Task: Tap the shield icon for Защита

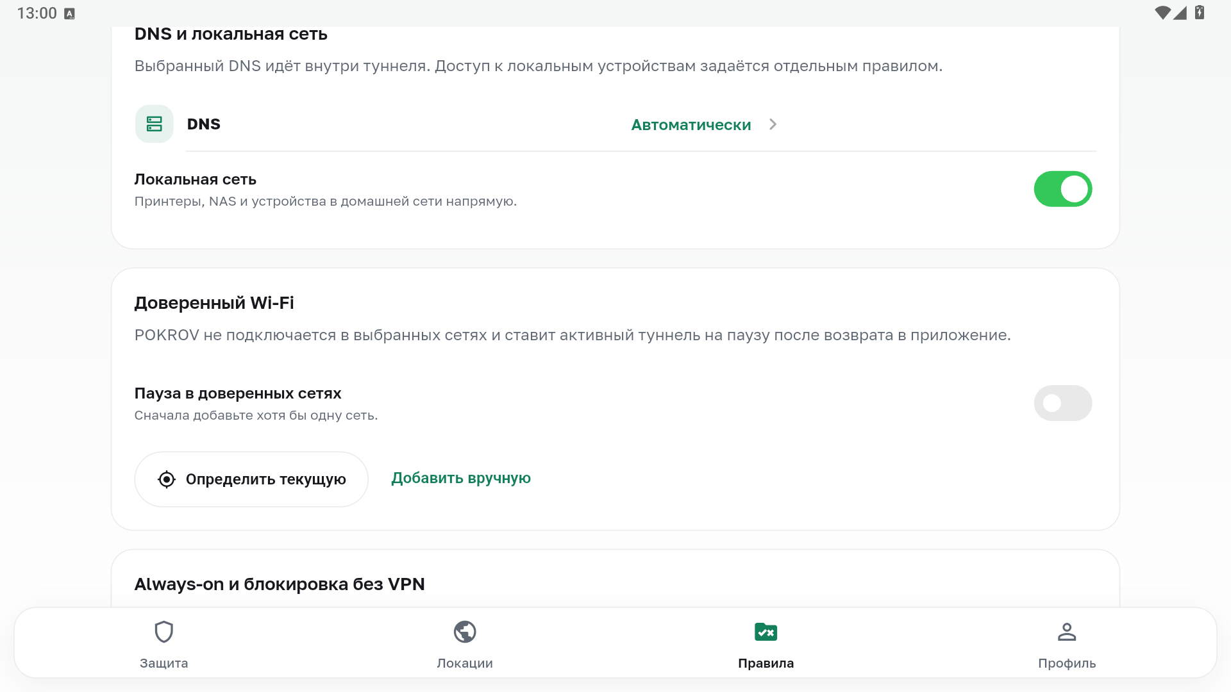Action: click(164, 632)
